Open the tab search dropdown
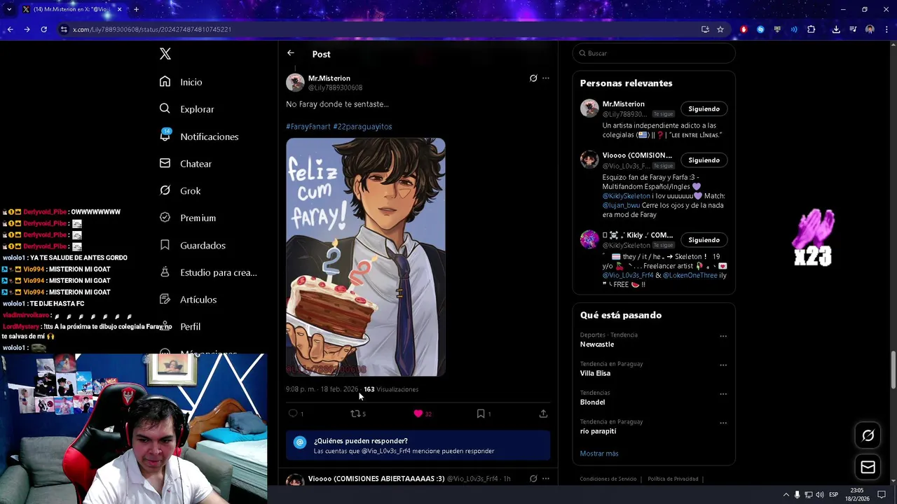The height and width of the screenshot is (504, 897). pos(9,9)
